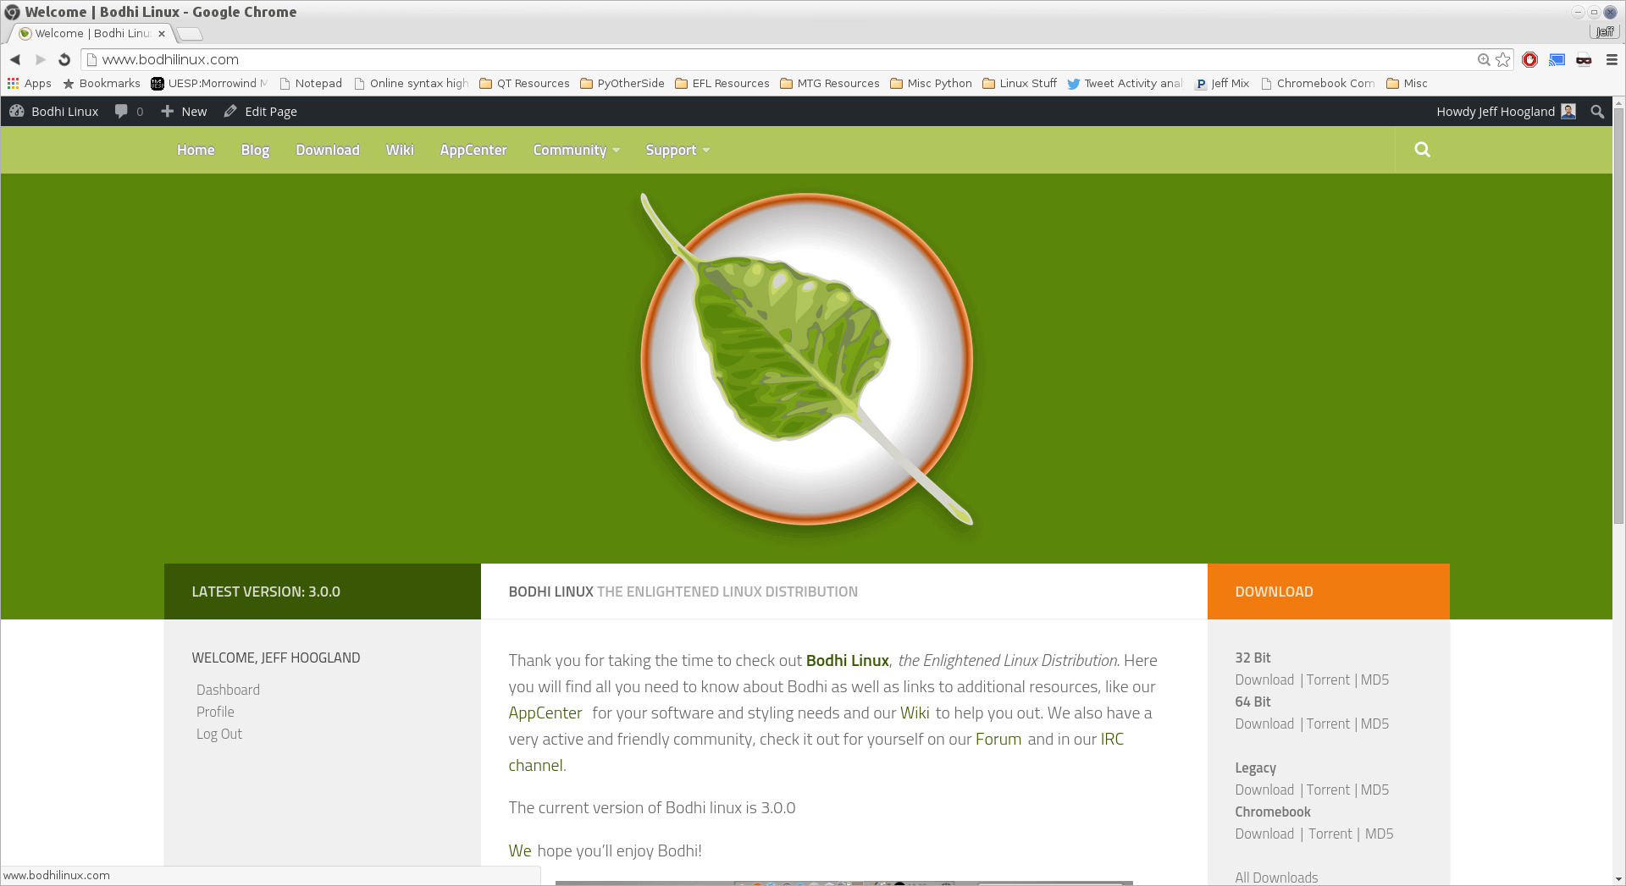1626x886 pixels.
Task: Click the AdBlock stop-sign extension icon
Action: tap(1530, 59)
